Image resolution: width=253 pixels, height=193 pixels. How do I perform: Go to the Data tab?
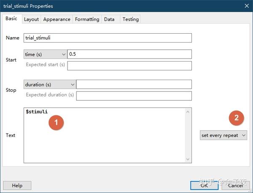point(109,19)
